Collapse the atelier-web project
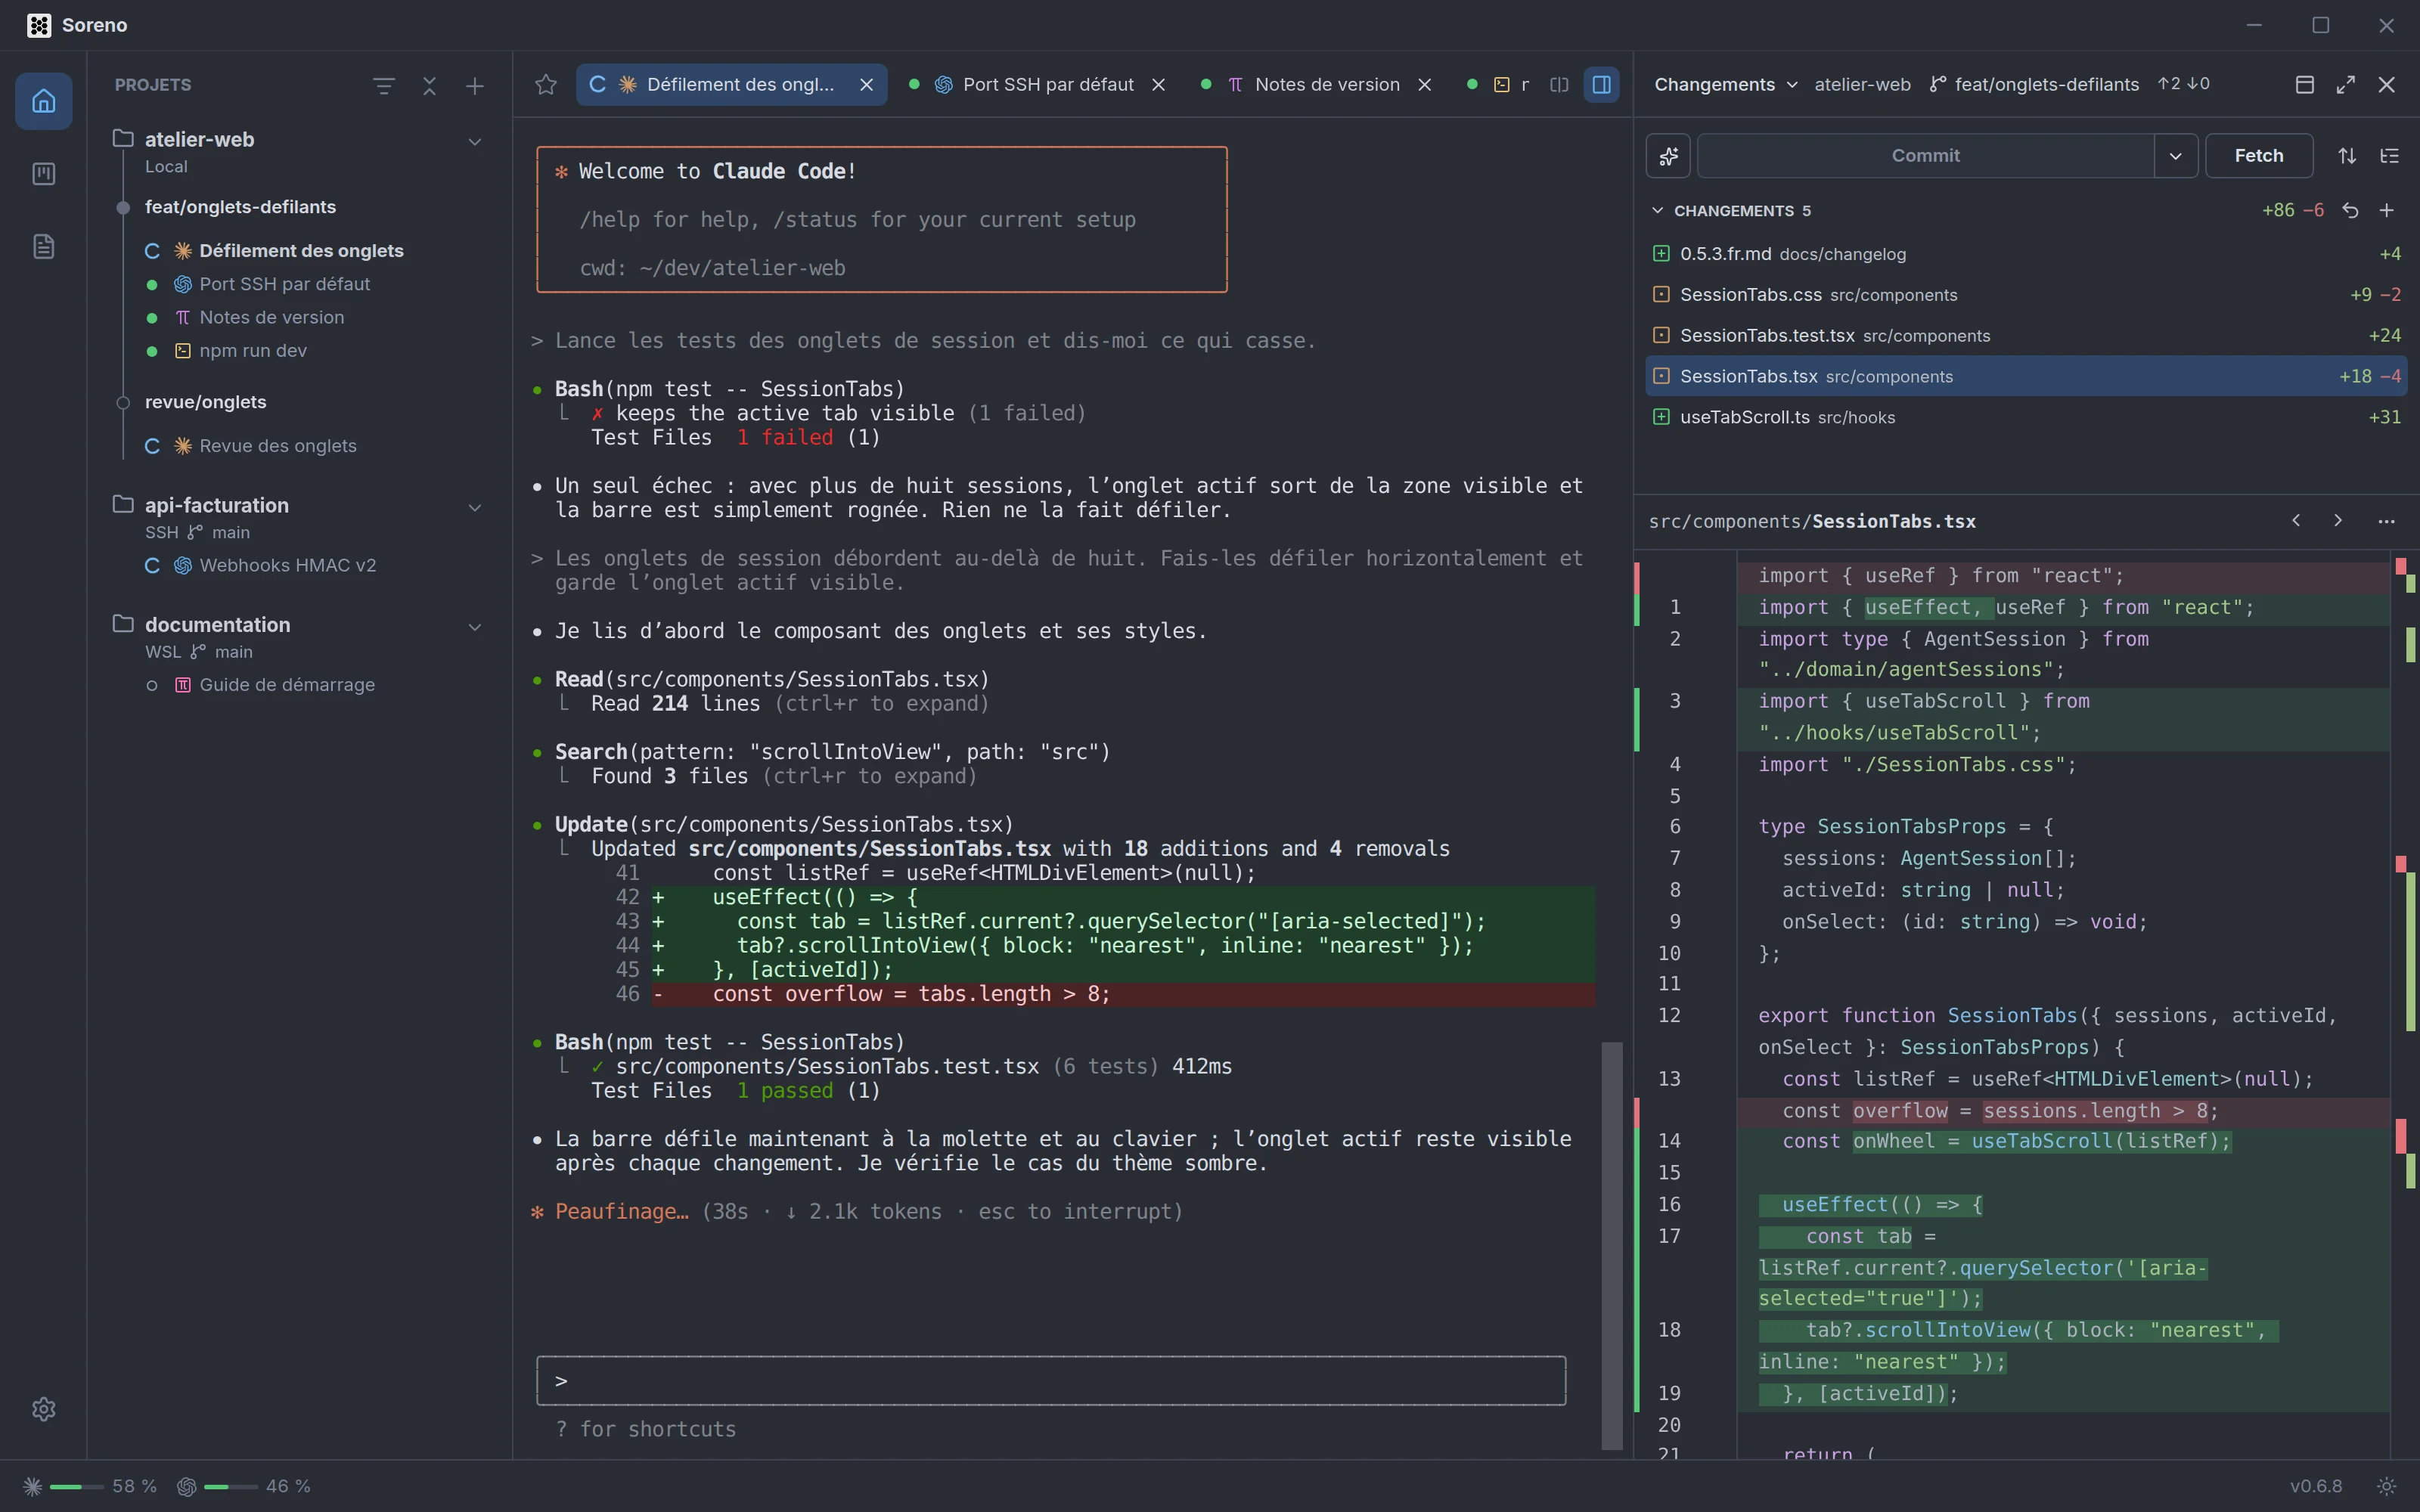This screenshot has width=2420, height=1512. [475, 142]
